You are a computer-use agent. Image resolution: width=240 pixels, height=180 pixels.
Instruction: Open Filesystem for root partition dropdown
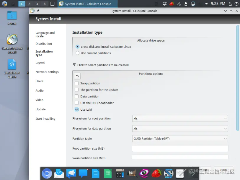click(x=180, y=118)
